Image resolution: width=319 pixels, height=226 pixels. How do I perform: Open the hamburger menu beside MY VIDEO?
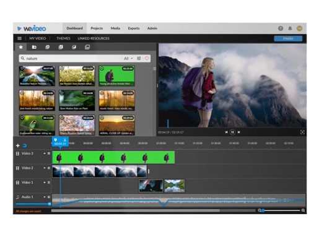tap(20, 38)
